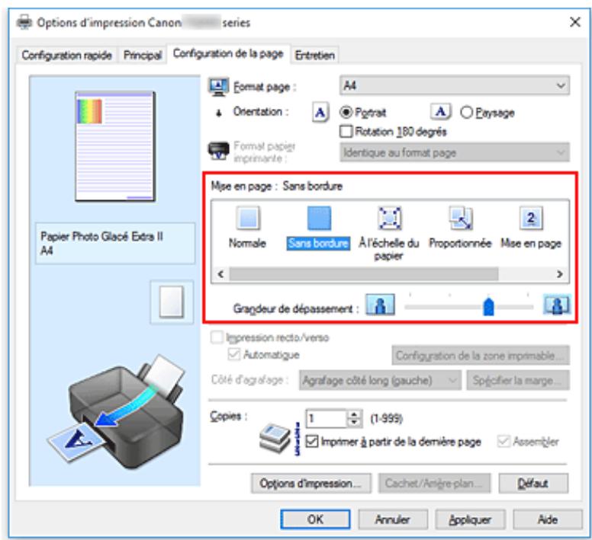Click the printer title bar icon
The width and height of the screenshot is (592, 540).
pyautogui.click(x=24, y=22)
